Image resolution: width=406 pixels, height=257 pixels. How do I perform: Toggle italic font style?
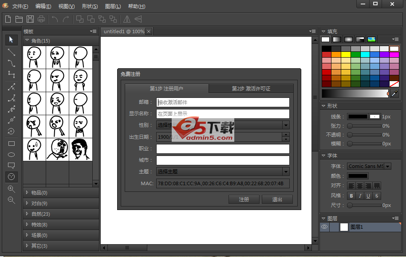point(360,196)
